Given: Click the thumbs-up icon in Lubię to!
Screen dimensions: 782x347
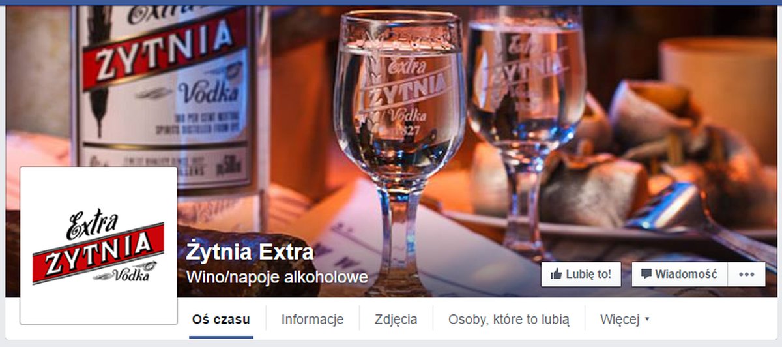Looking at the screenshot, I should point(556,275).
